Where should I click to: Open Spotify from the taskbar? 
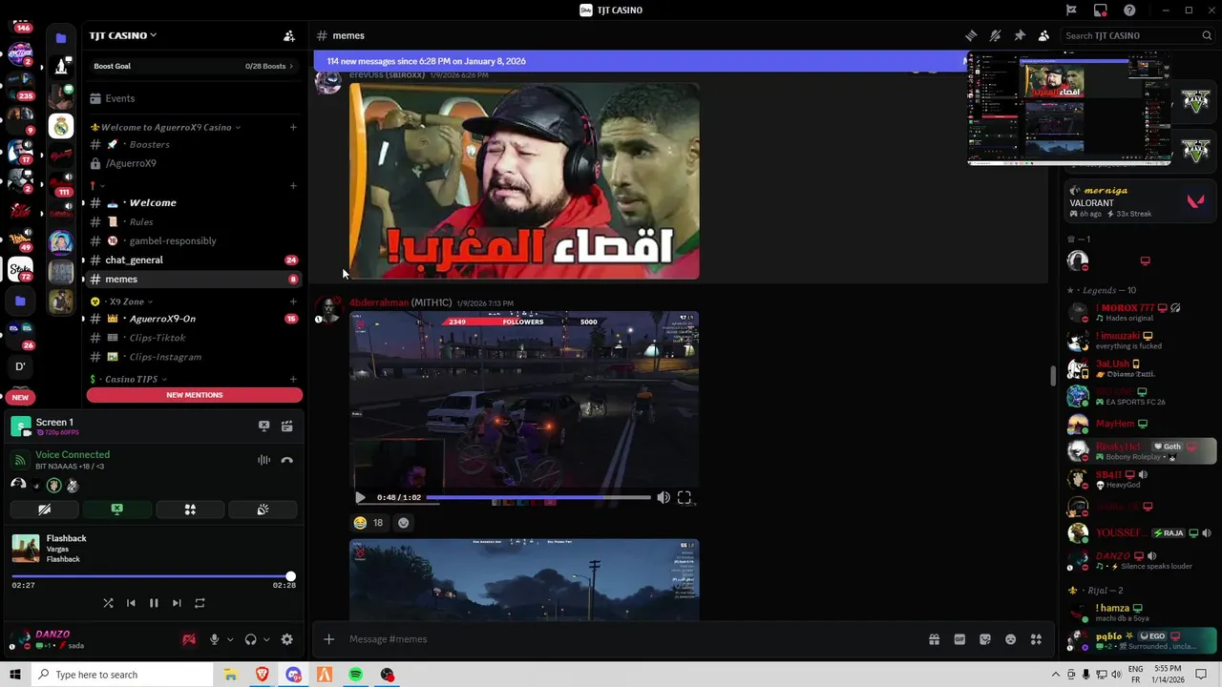[355, 675]
